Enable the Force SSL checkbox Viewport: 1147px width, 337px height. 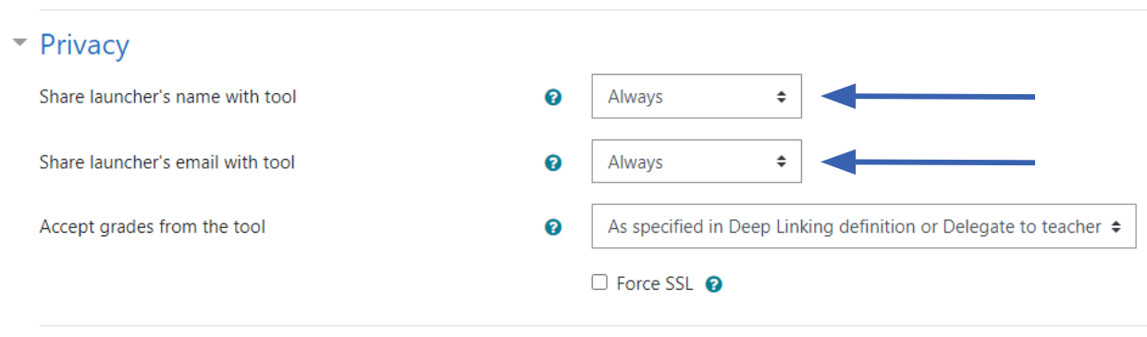[x=599, y=283]
